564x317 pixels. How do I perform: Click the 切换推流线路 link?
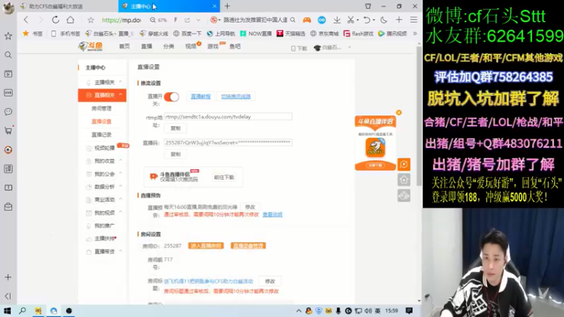tap(235, 97)
